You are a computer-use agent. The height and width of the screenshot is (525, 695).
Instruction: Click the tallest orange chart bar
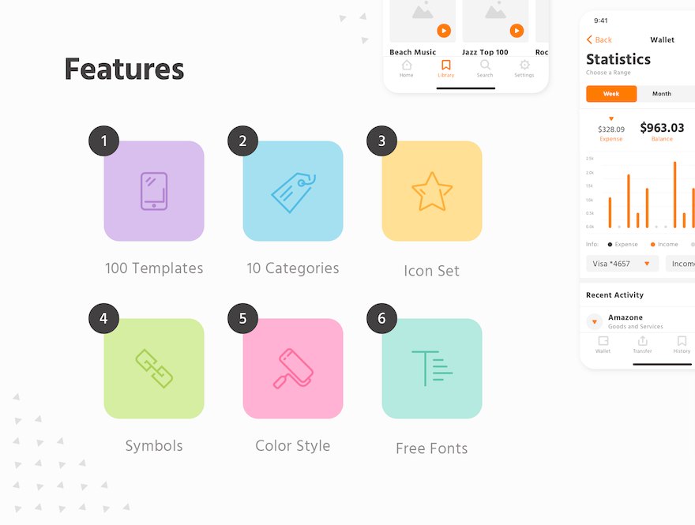[x=675, y=195]
